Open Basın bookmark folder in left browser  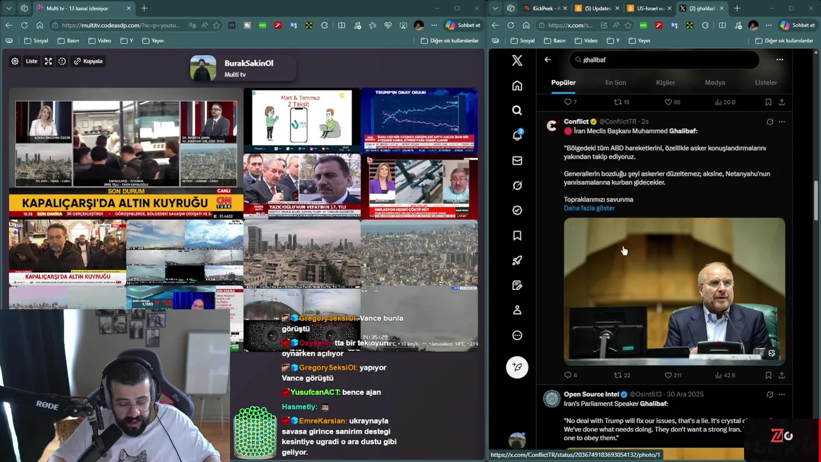68,40
